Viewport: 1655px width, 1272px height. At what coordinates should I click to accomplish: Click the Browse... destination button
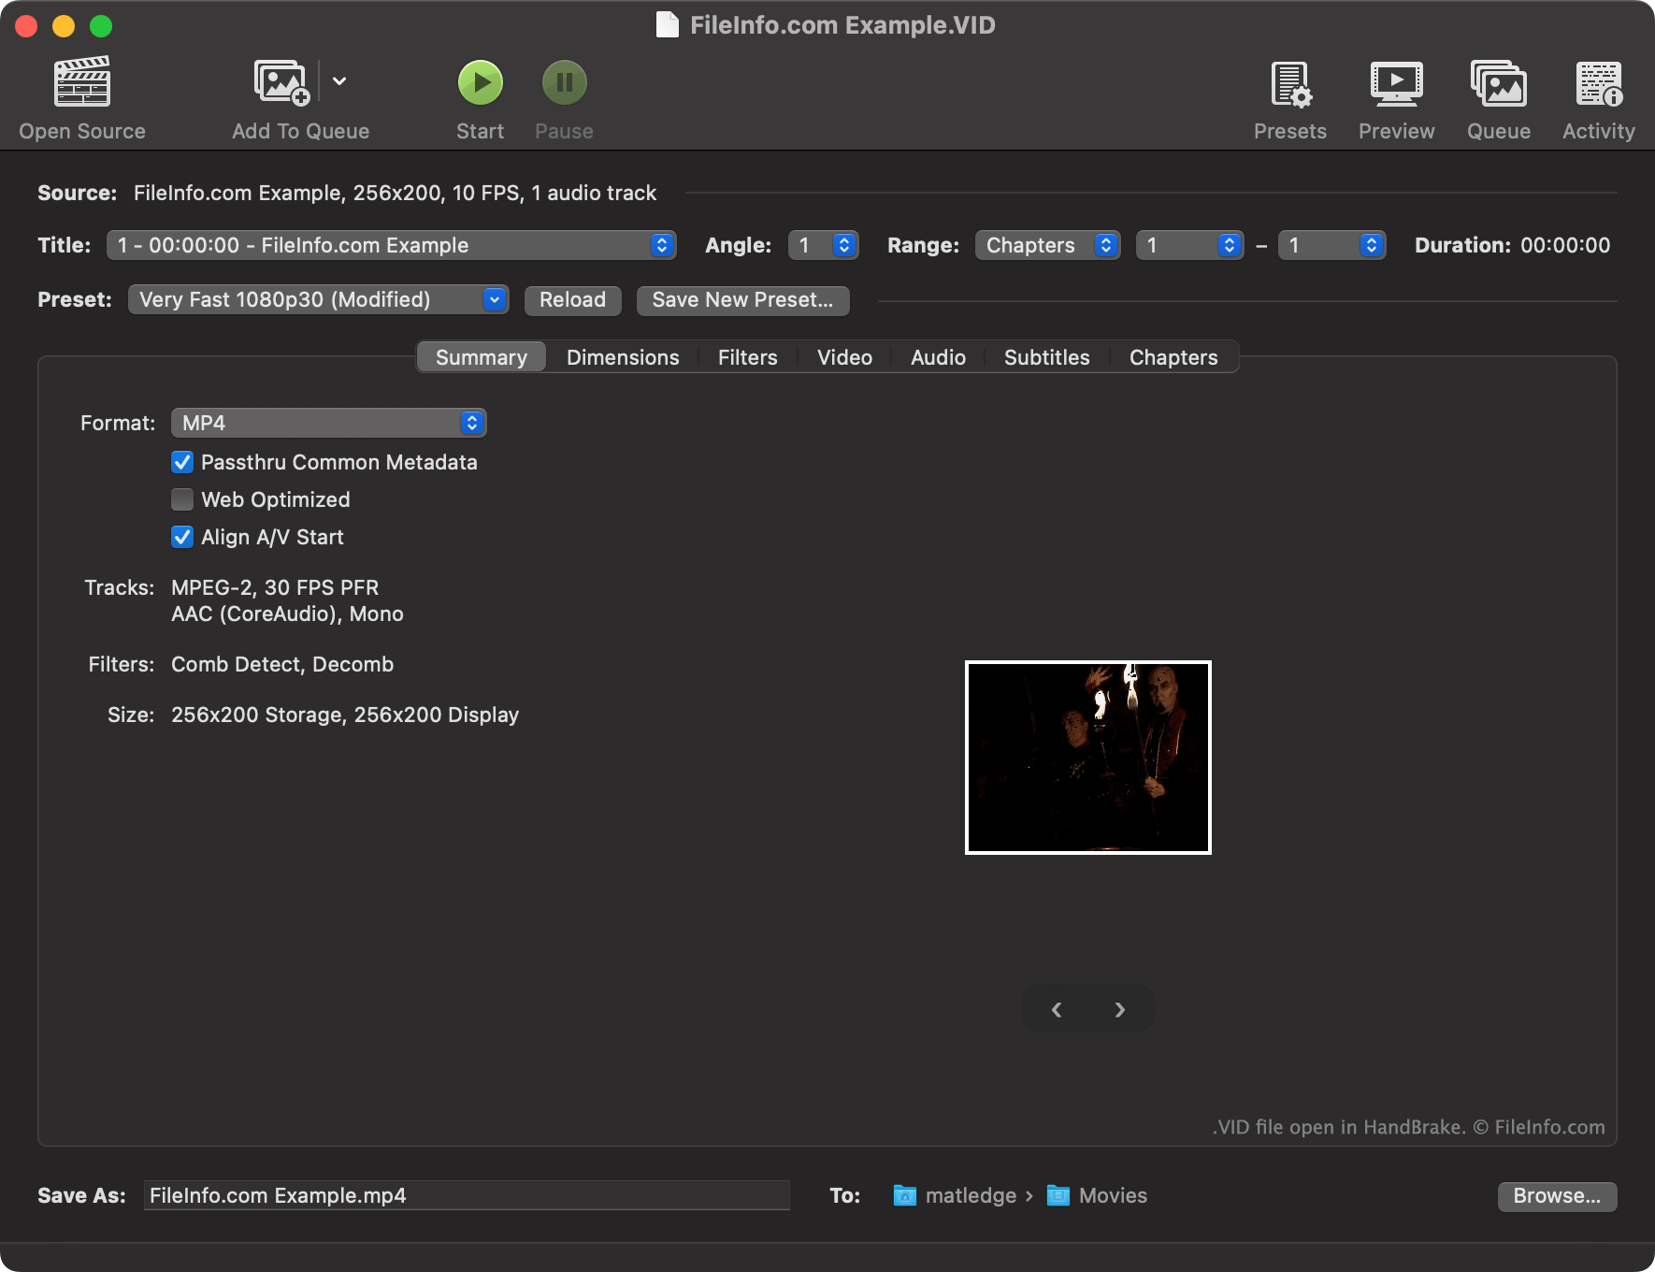[x=1557, y=1196]
